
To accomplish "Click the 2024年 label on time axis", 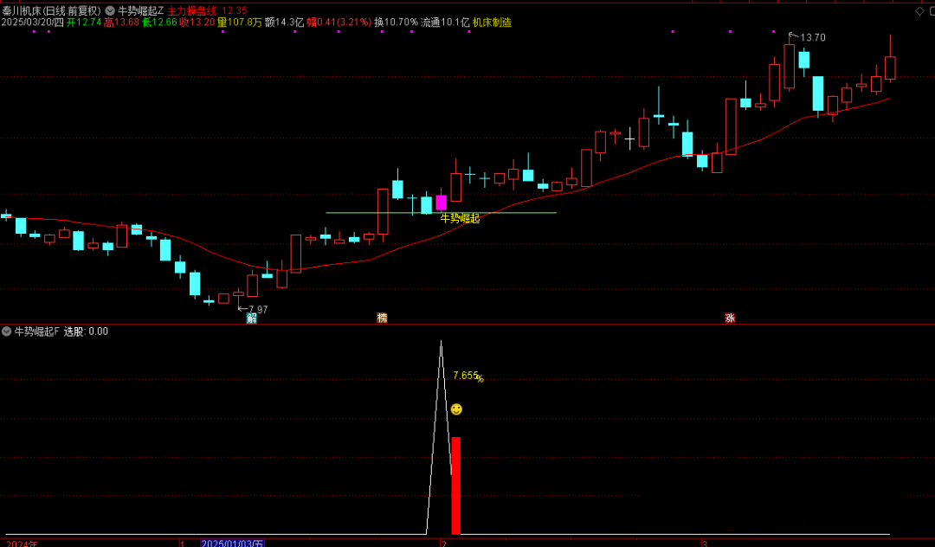I will [22, 543].
